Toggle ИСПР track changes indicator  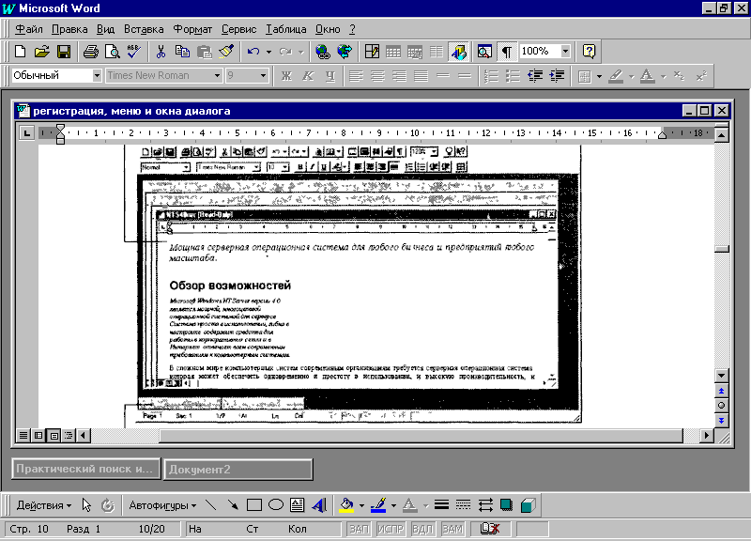point(390,529)
